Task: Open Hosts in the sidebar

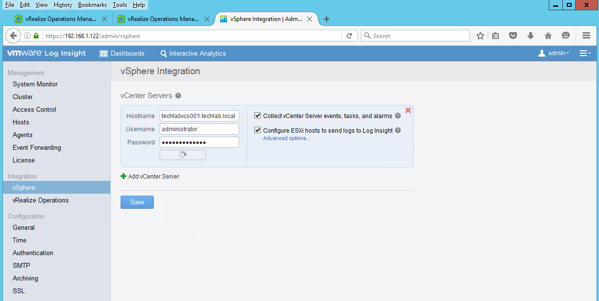Action: (21, 122)
